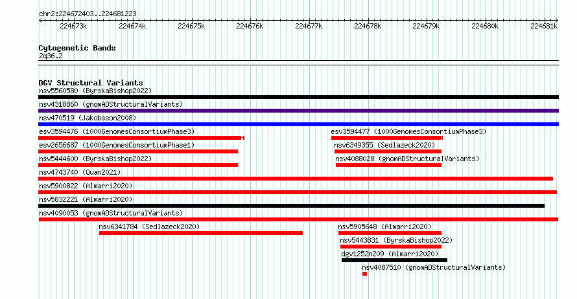
Task: Open nsv4088028 (gnomADStructuralVariants) label
Action: click(x=407, y=159)
